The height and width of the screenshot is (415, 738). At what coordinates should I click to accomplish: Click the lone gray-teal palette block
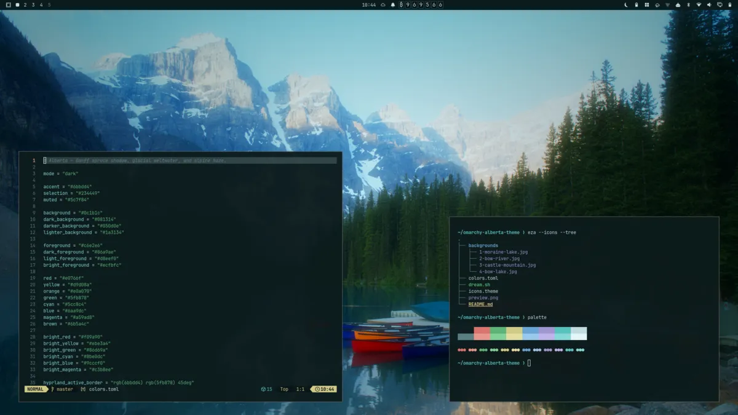466,337
